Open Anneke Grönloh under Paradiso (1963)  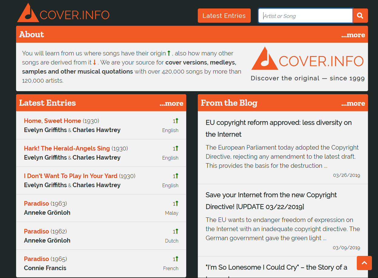[x=47, y=213]
